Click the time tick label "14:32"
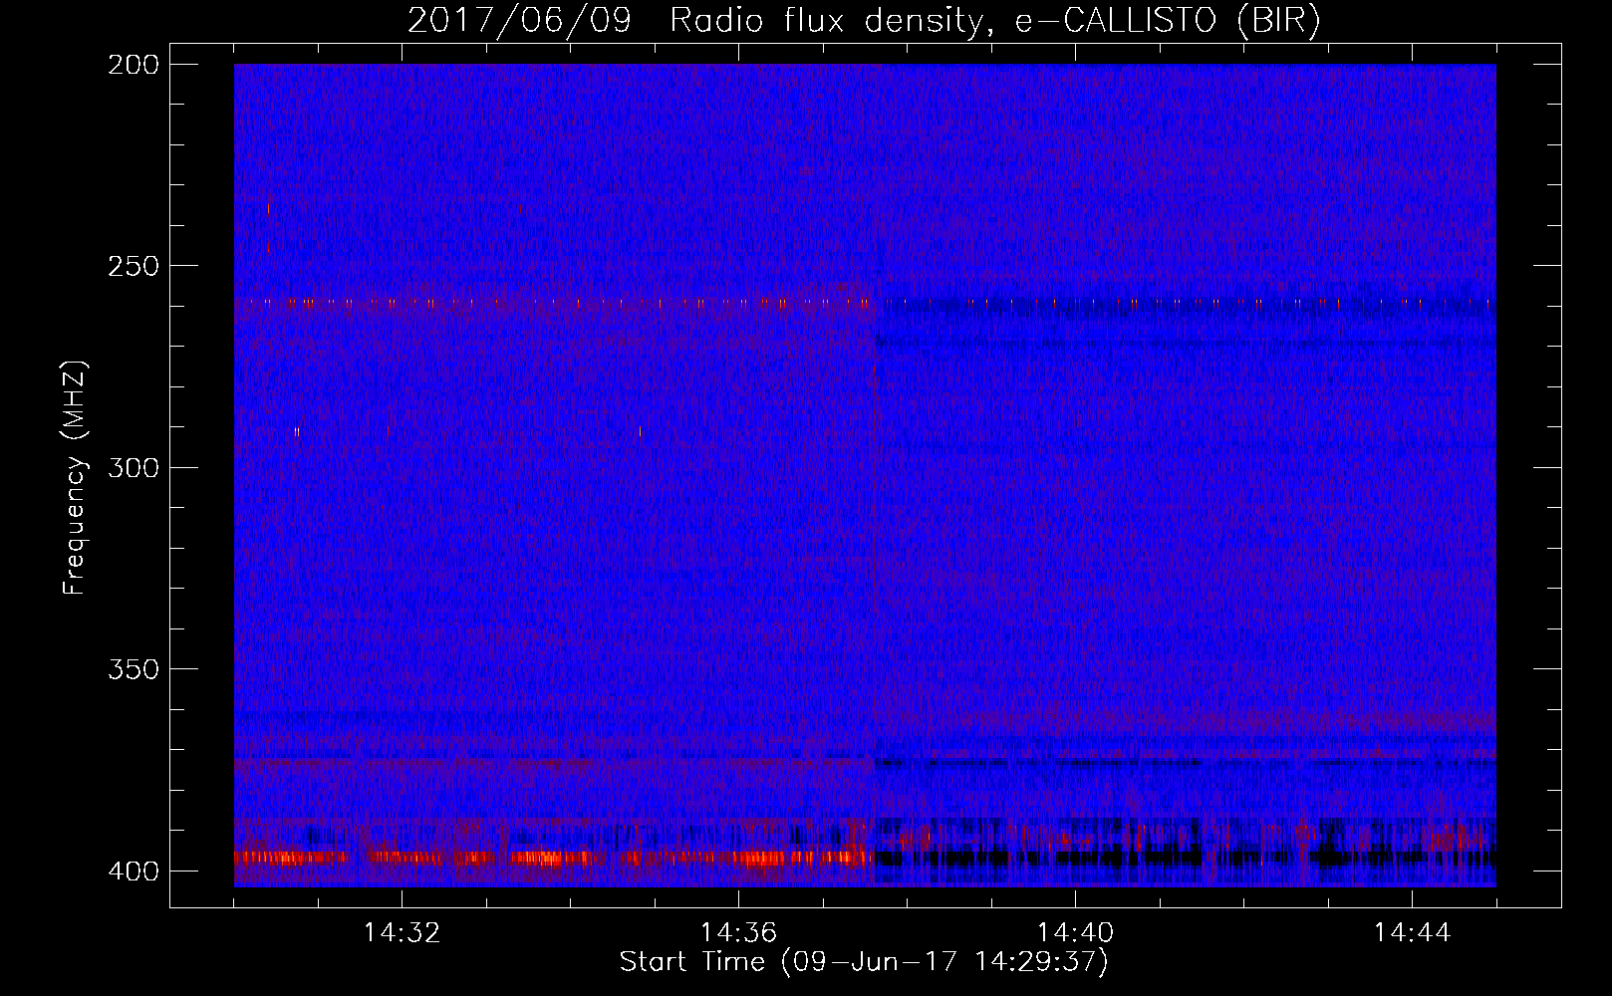 [402, 932]
